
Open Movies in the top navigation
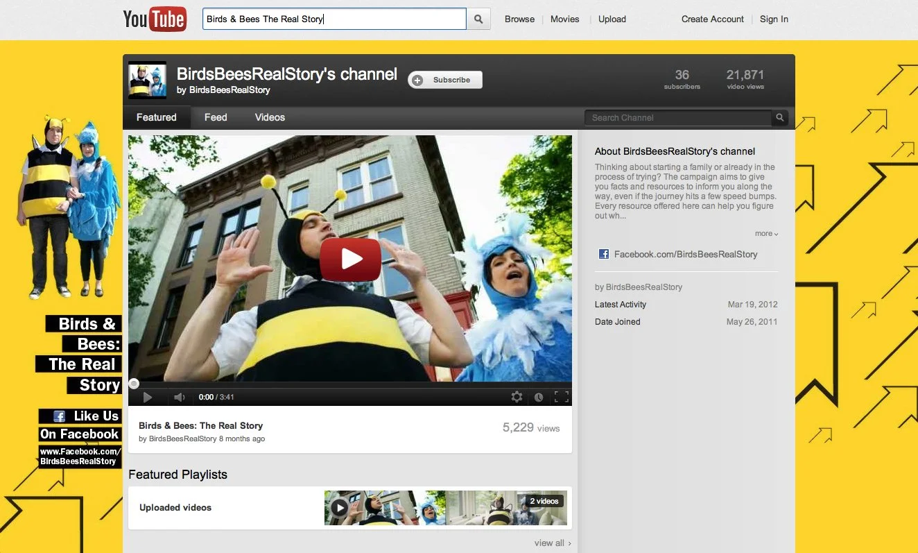pos(565,19)
